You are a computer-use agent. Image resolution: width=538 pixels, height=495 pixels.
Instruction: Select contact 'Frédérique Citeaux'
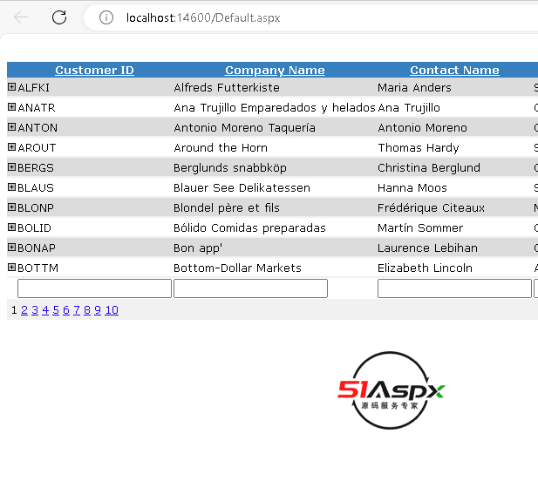432,208
